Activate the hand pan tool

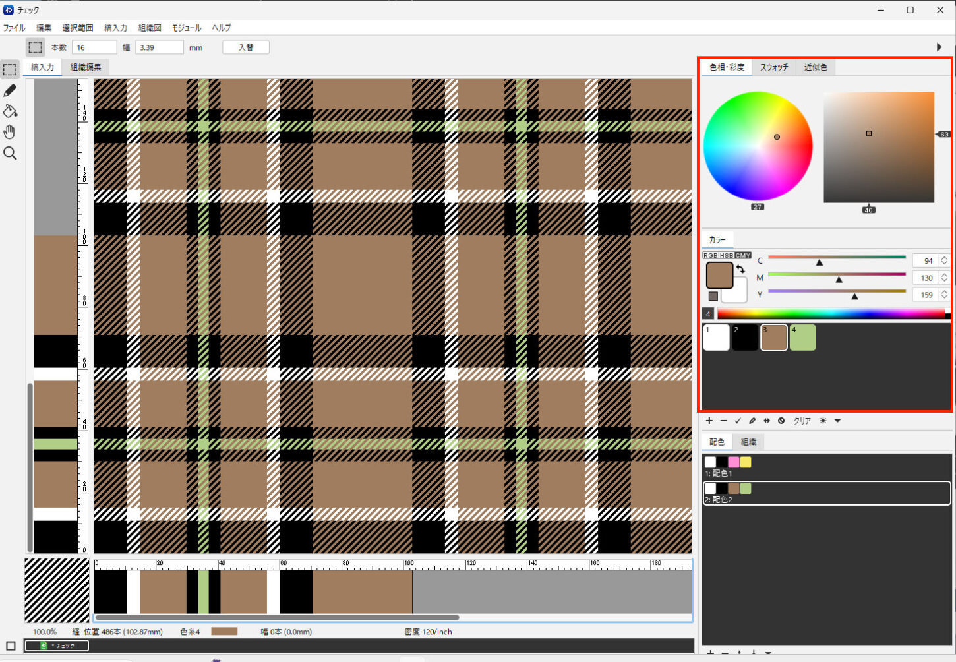(x=10, y=132)
